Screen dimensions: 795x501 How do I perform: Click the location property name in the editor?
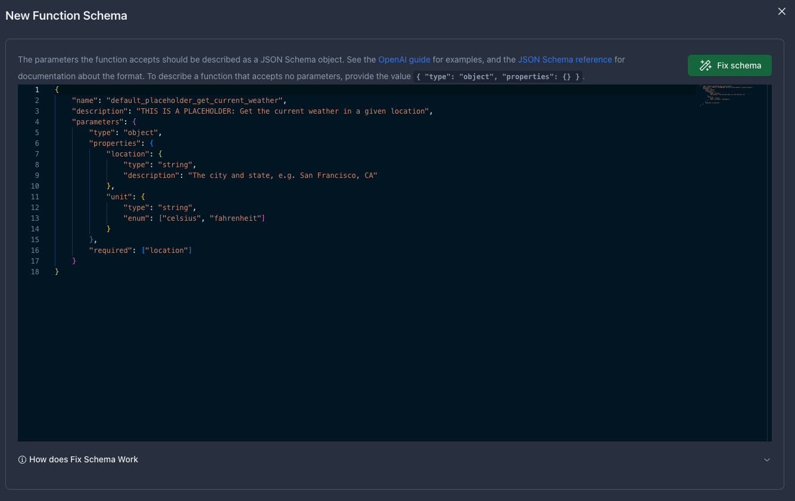pos(127,154)
